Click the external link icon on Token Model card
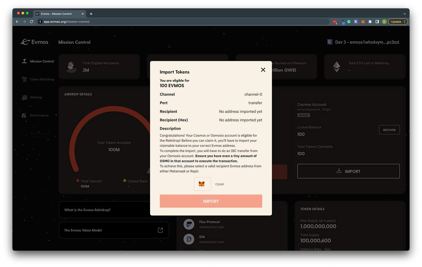The image size is (422, 267). (x=160, y=230)
